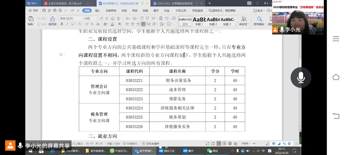Increase font size with the A+ icon
This screenshot has width=345, height=155.
(x=101, y=18)
